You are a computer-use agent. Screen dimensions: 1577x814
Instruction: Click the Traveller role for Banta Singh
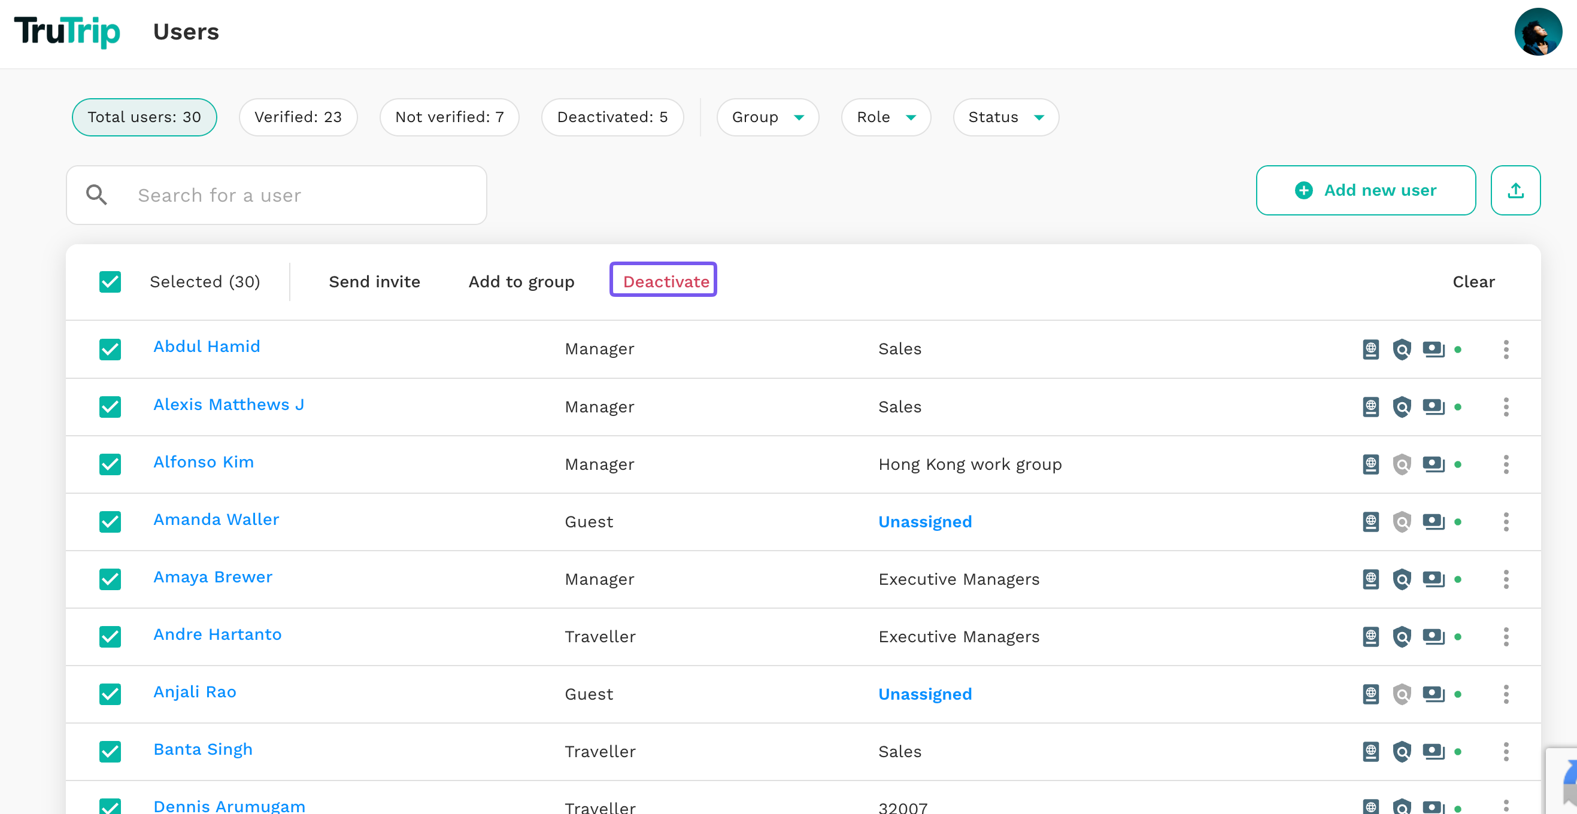pyautogui.click(x=600, y=752)
